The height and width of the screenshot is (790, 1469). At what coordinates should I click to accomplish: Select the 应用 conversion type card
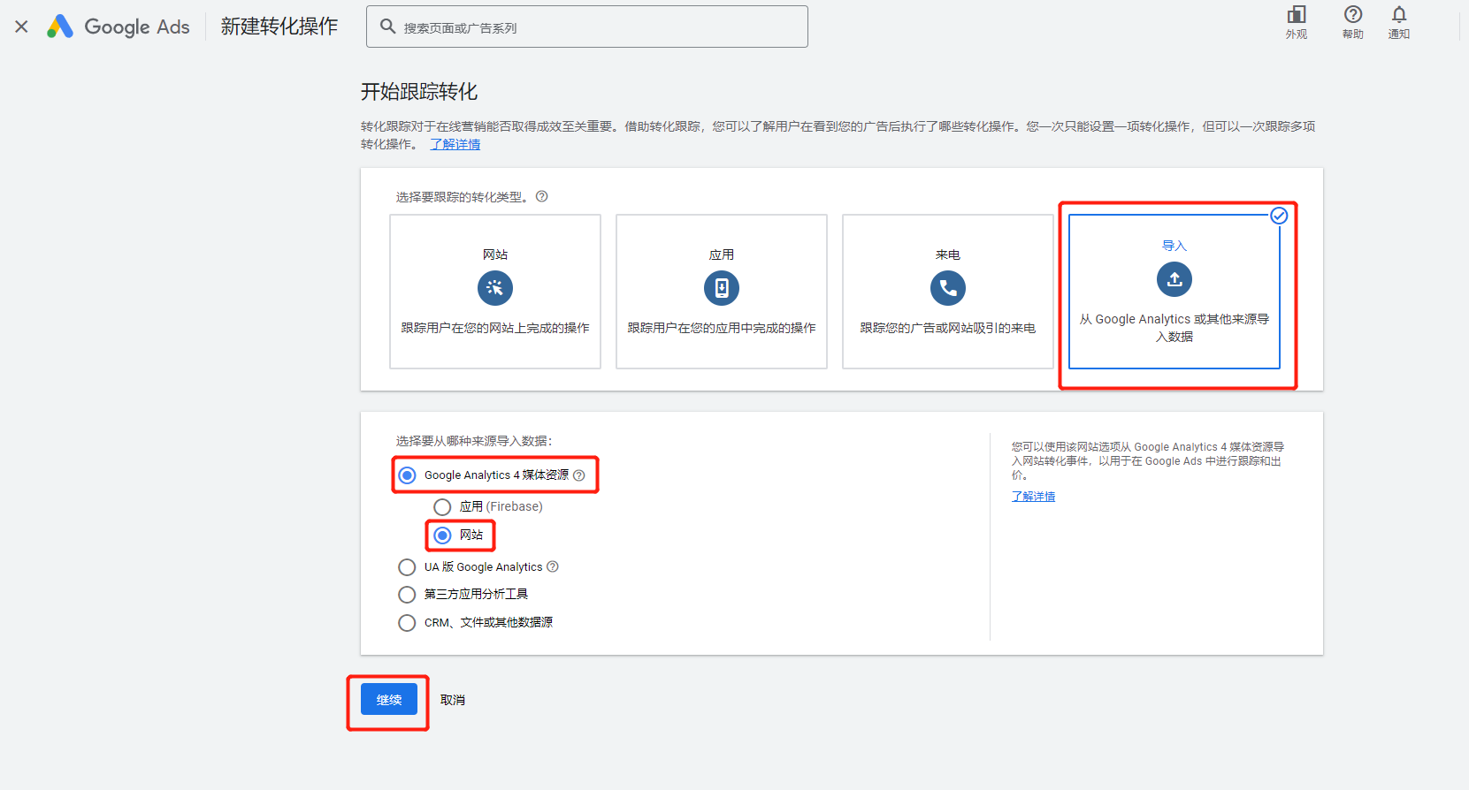click(722, 292)
